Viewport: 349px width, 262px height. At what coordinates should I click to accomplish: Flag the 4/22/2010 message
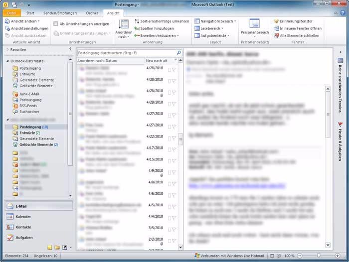point(174,138)
